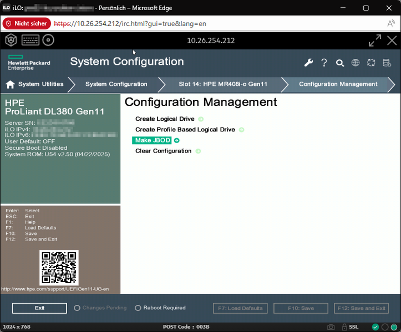Click the User Default: OFF text

coord(29,141)
